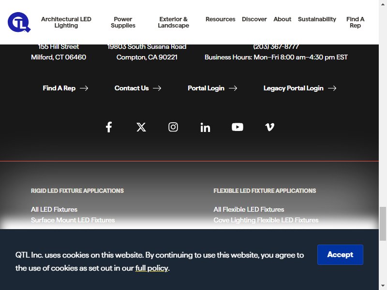This screenshot has width=387, height=290.
Task: Open the full policy link
Action: click(151, 268)
